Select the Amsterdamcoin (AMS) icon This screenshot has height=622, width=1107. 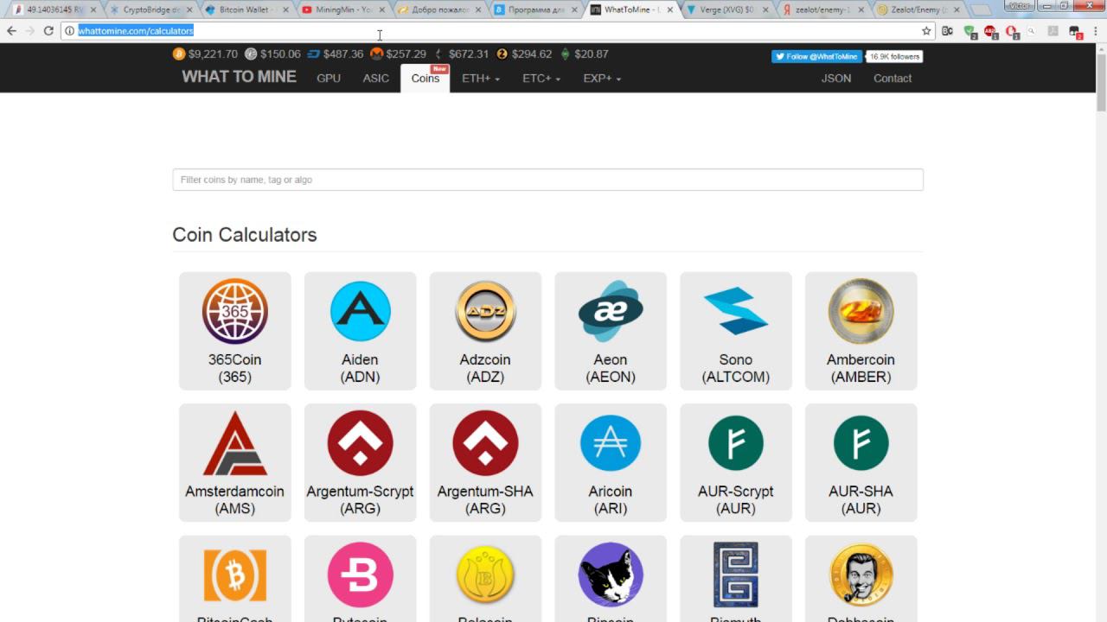[235, 443]
